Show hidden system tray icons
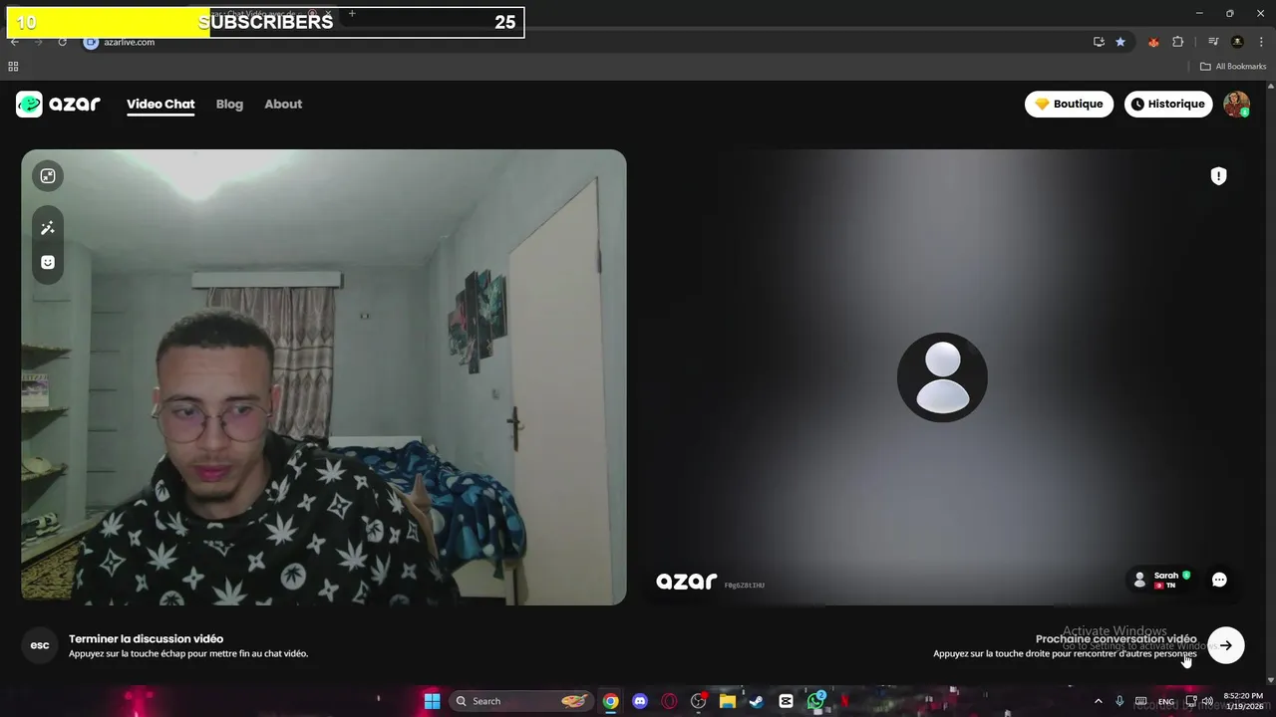 pos(1099,701)
